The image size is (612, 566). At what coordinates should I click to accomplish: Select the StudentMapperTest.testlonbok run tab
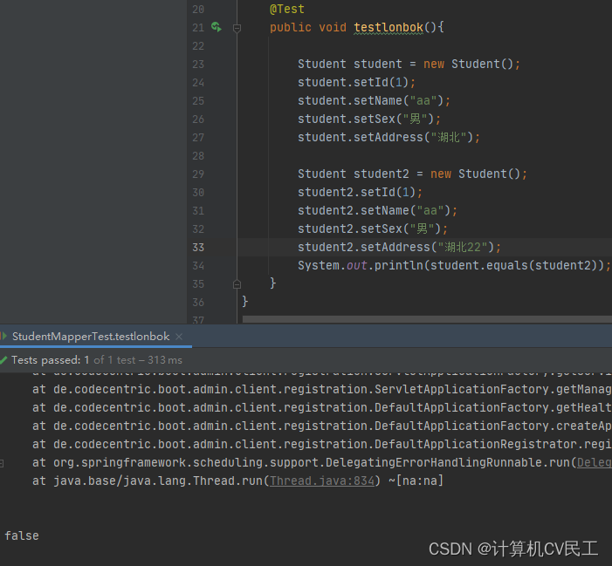coord(91,337)
